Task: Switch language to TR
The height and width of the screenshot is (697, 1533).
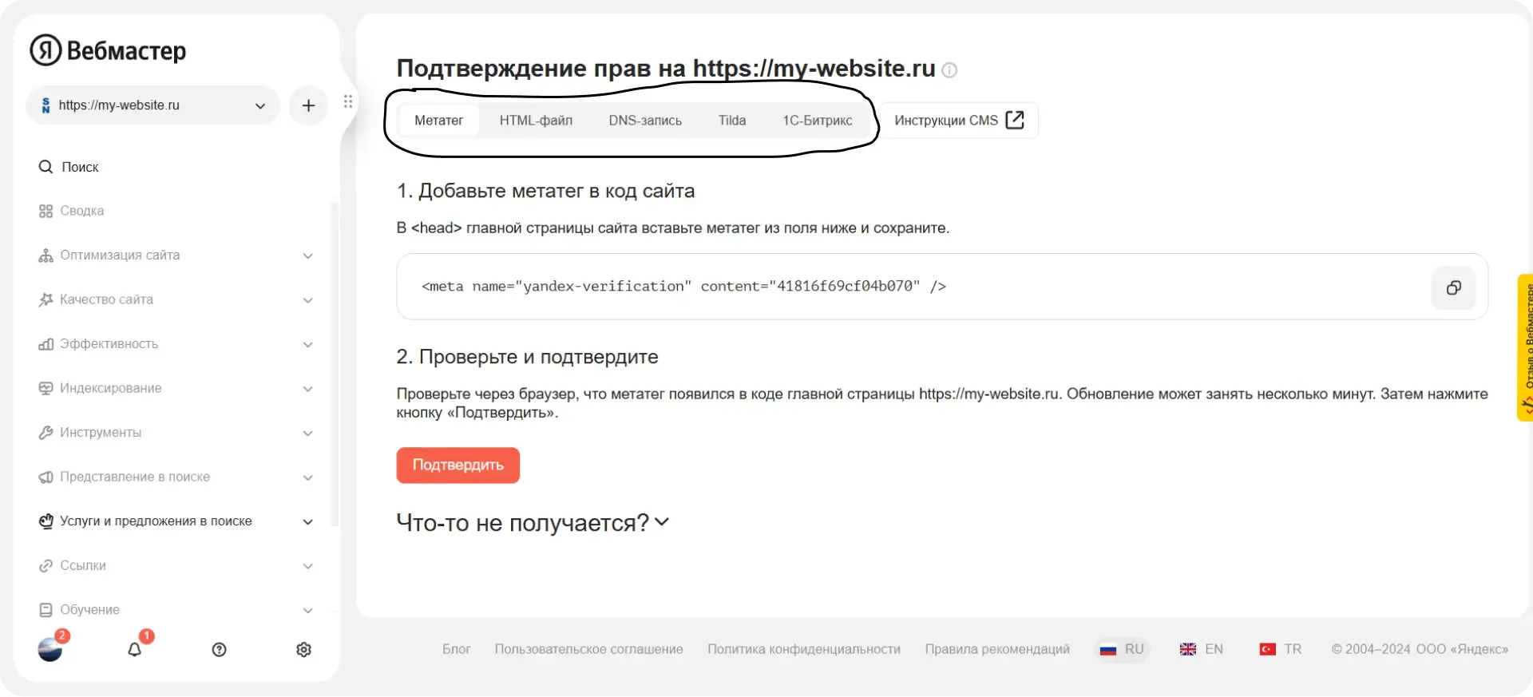Action: (1281, 649)
